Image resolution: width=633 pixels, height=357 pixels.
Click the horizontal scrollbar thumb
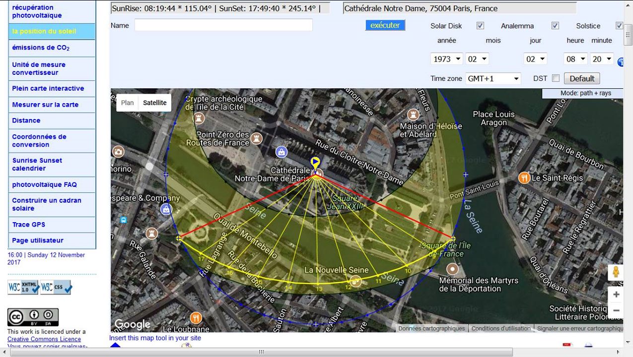pos(261,352)
